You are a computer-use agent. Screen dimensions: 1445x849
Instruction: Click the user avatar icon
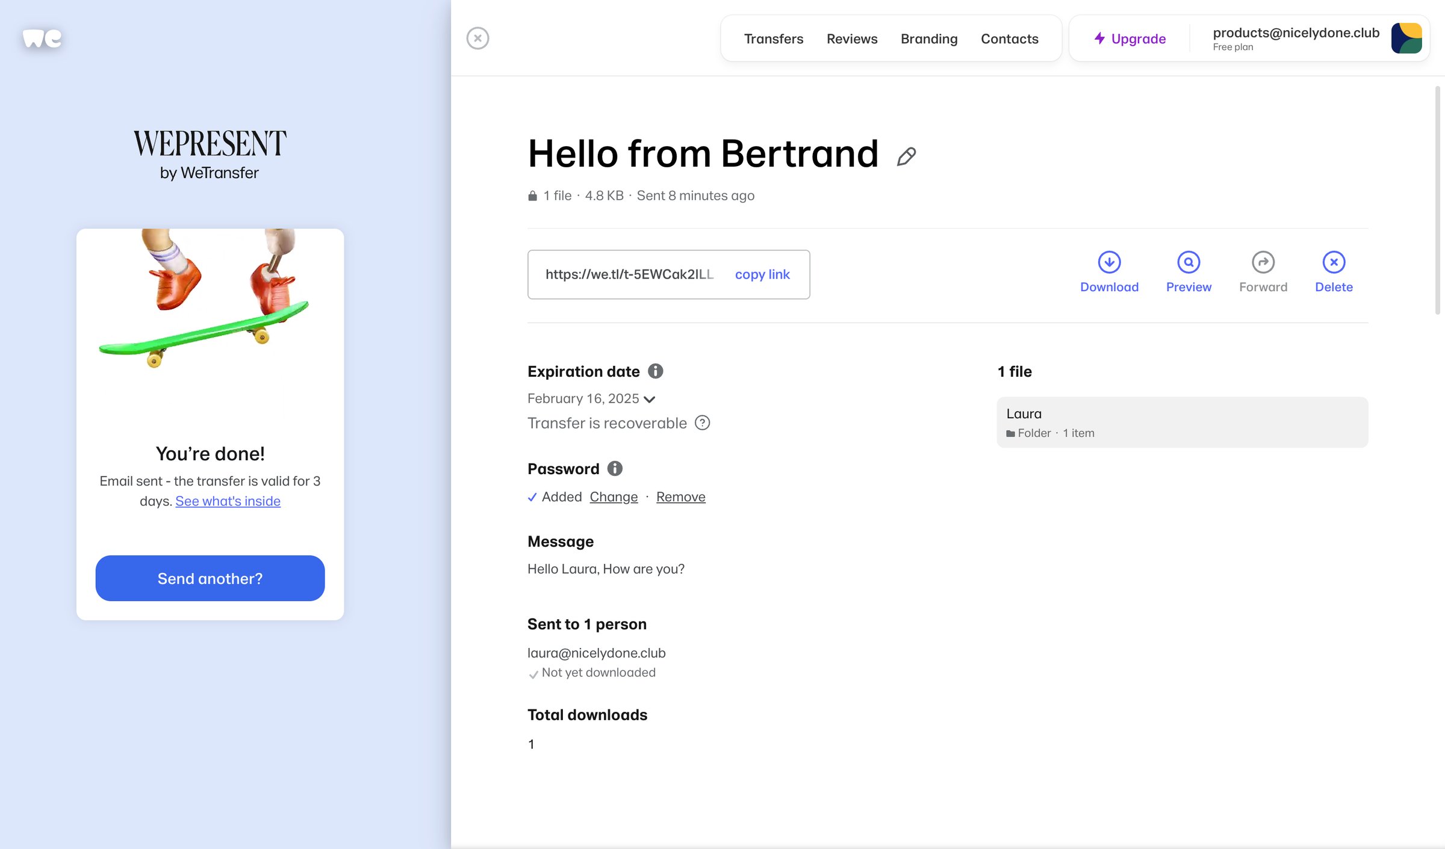[x=1406, y=39]
